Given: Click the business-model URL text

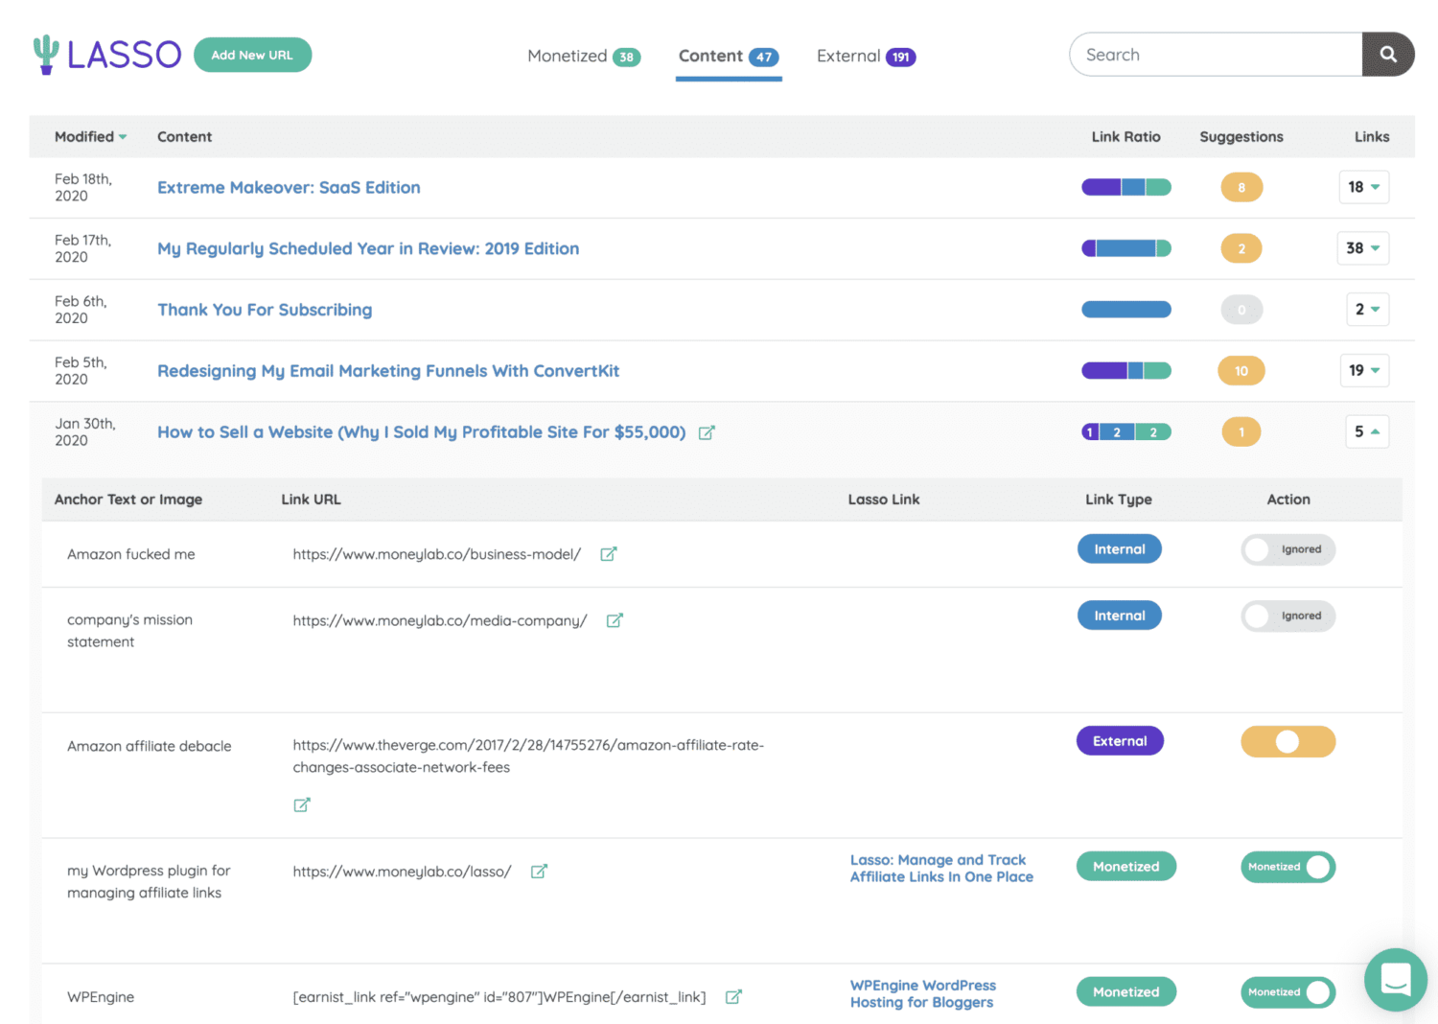Looking at the screenshot, I should (437, 554).
